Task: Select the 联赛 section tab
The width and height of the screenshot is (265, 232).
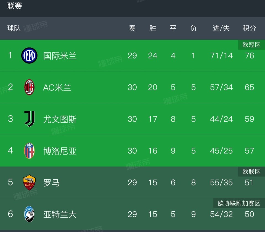Action: 15,6
